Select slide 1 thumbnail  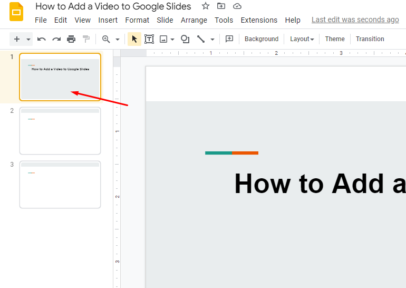coord(60,77)
